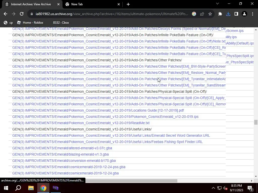Open the Chrome profile avatar

point(244,14)
